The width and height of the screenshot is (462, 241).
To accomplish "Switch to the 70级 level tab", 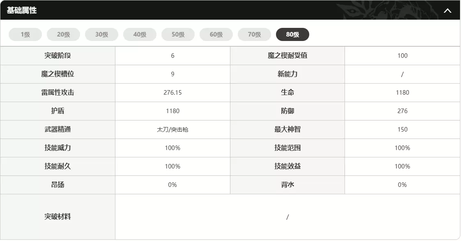I will [x=254, y=35].
